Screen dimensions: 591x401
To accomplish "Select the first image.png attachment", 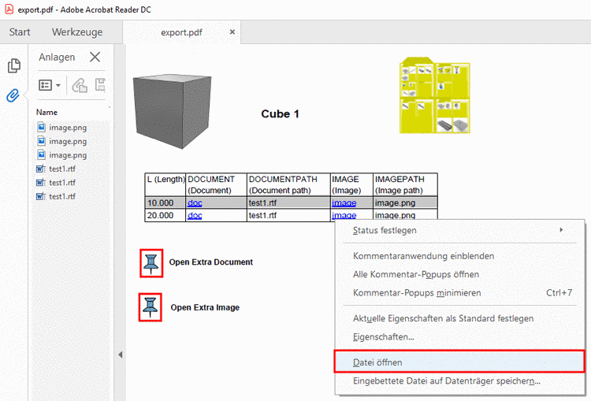I will (61, 128).
